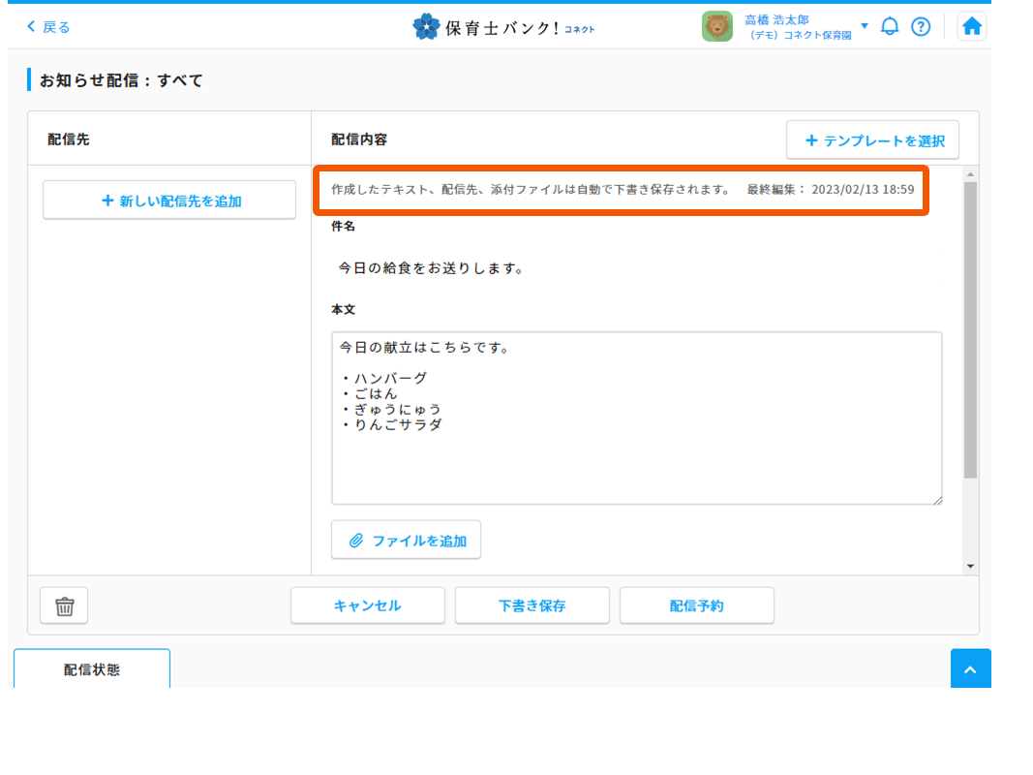The height and width of the screenshot is (775, 1033).
Task: Add a recipient with 新しい配信先を追加
Action: (x=169, y=201)
